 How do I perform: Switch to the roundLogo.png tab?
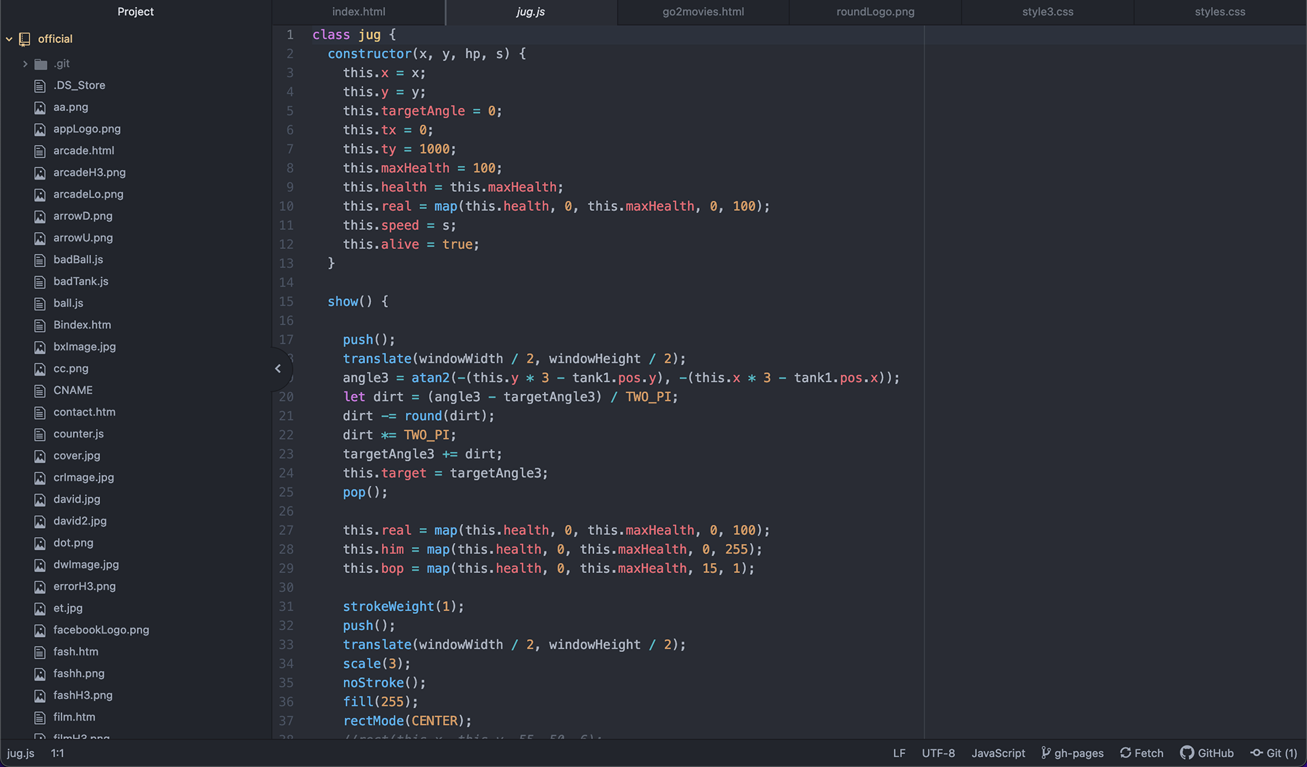click(875, 12)
